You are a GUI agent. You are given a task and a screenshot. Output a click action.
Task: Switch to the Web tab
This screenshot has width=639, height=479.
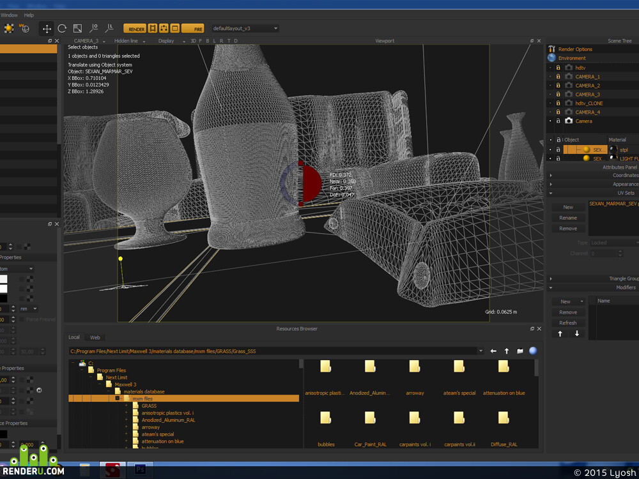(95, 337)
